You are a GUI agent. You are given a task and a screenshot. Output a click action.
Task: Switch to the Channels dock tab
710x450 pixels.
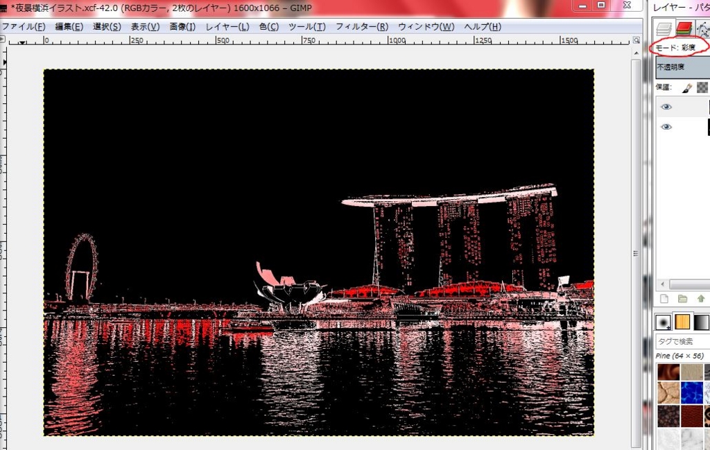point(684,29)
